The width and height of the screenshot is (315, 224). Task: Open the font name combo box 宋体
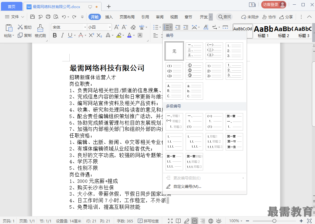(x=69, y=27)
